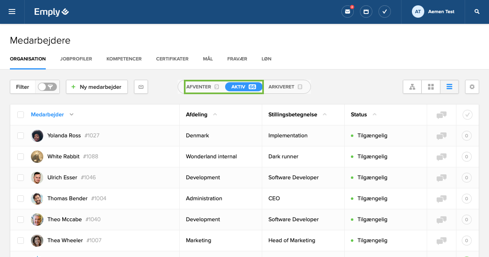
Task: Switch to the Jobprofiler tab
Action: pos(76,59)
